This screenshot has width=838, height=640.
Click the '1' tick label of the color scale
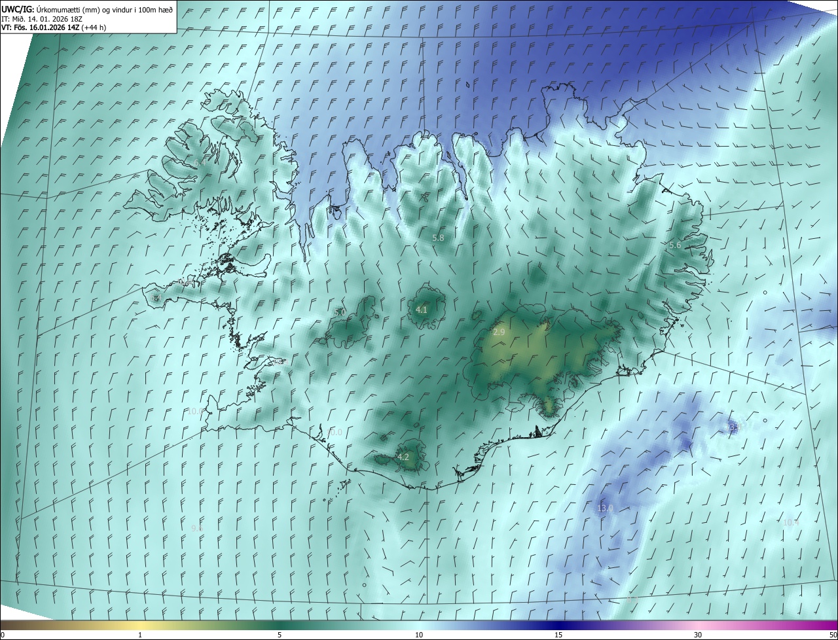(140, 635)
